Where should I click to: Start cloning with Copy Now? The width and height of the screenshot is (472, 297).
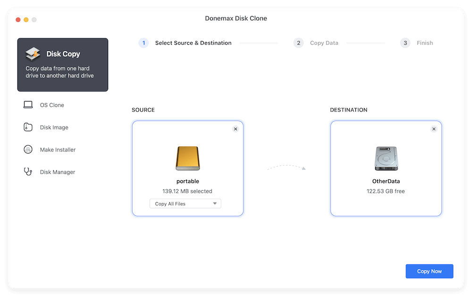click(429, 271)
